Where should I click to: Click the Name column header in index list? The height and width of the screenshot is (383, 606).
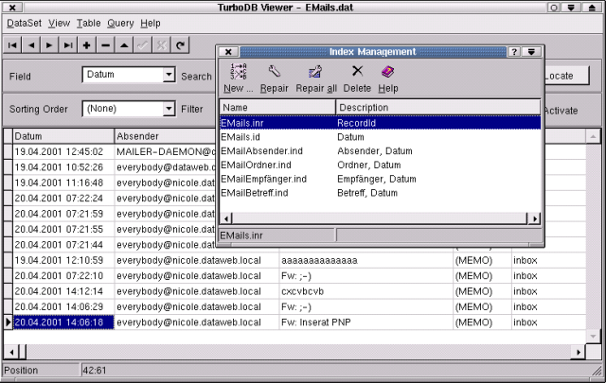coord(277,107)
